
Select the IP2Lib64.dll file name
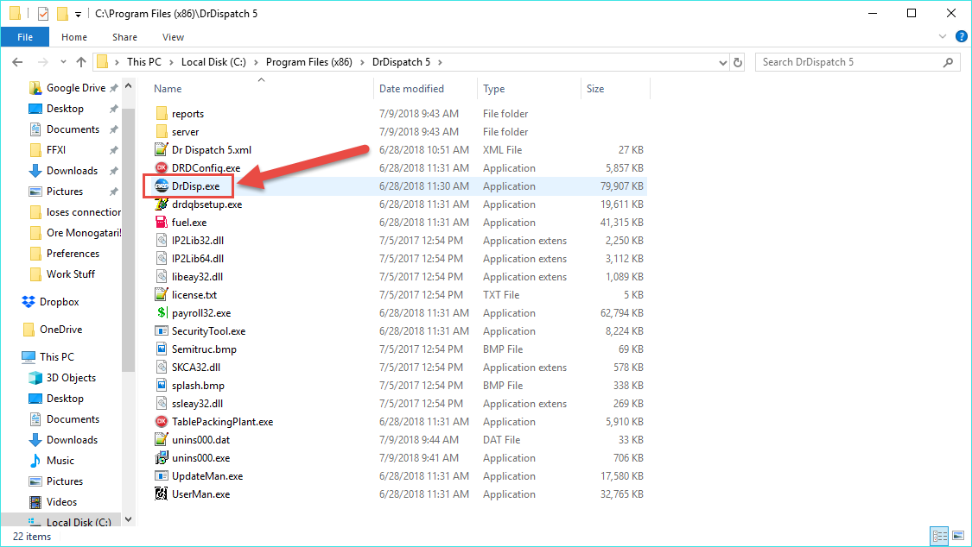198,259
